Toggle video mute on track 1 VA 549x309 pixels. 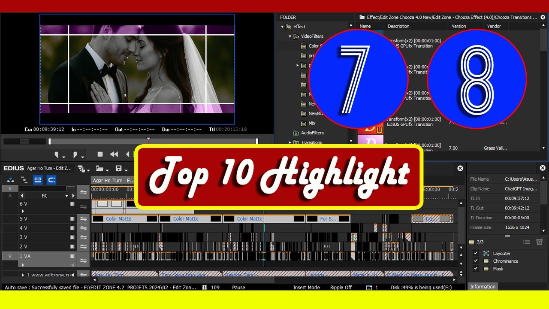pyautogui.click(x=72, y=256)
